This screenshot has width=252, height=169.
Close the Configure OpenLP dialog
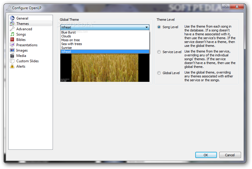coord(237,7)
